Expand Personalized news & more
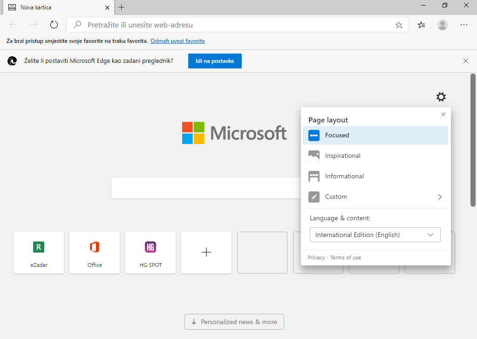 (x=234, y=322)
